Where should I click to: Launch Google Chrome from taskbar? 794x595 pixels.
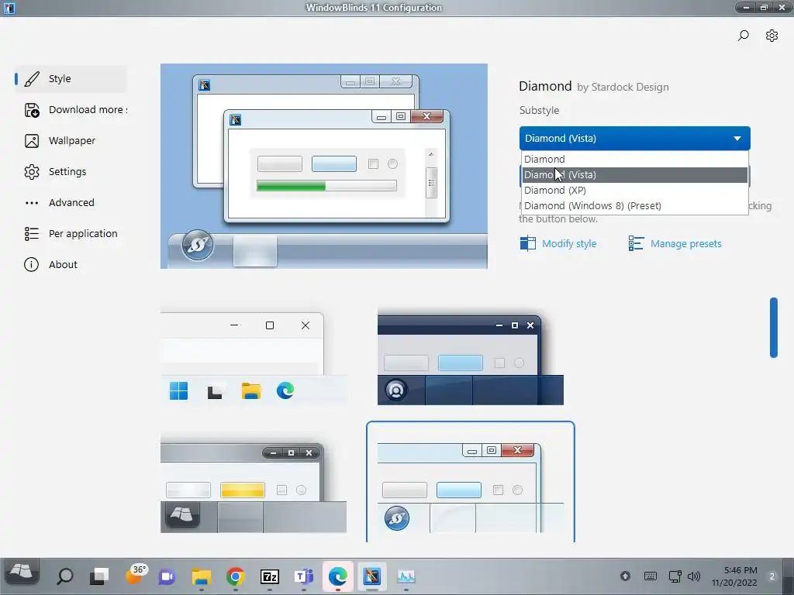[236, 576]
